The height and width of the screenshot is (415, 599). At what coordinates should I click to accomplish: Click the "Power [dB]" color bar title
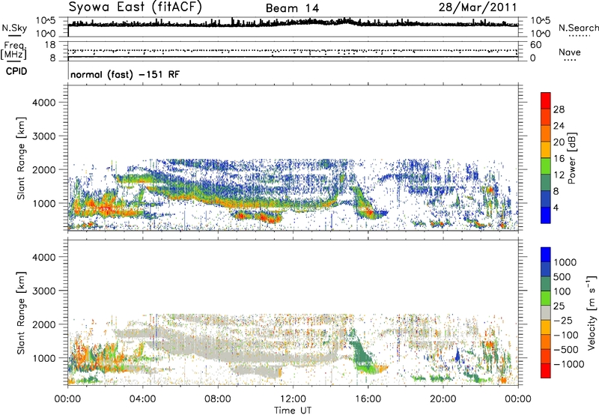[571, 158]
